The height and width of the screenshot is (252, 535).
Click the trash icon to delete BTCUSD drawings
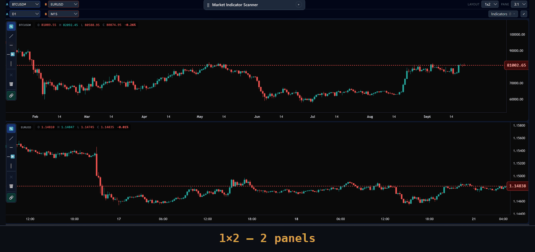11,84
